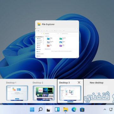
Task: Close Desktop 3 with the X button
Action: point(79,83)
